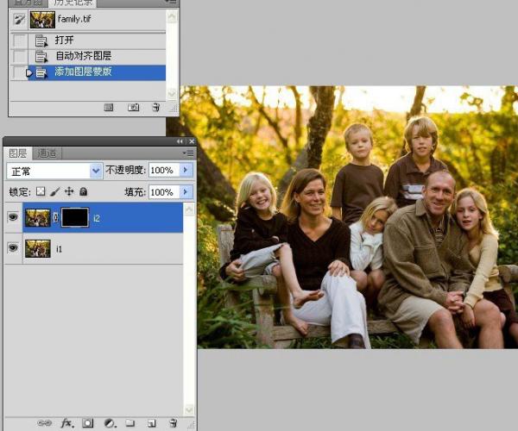Open the 填充 fill slider arrow

click(x=186, y=191)
